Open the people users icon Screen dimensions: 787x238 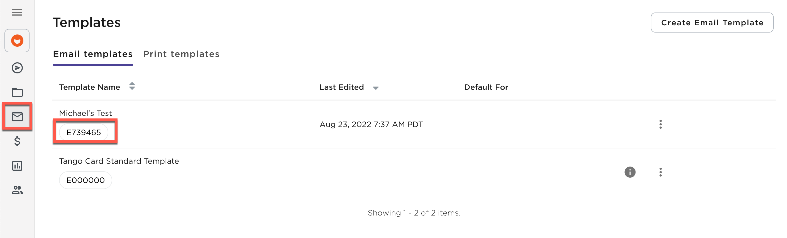tap(17, 190)
